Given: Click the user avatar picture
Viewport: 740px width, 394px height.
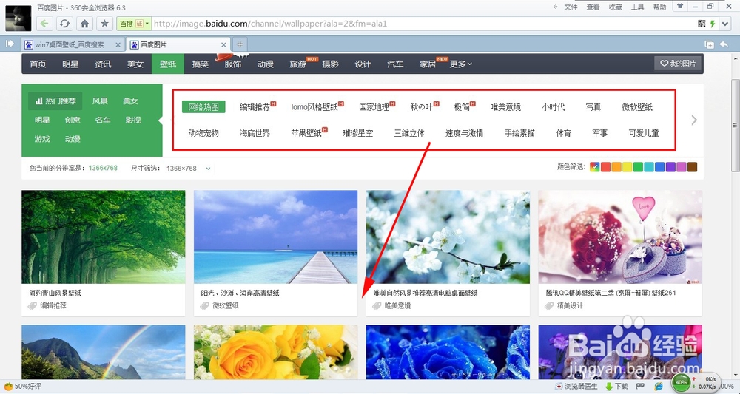Looking at the screenshot, I should click(x=18, y=18).
